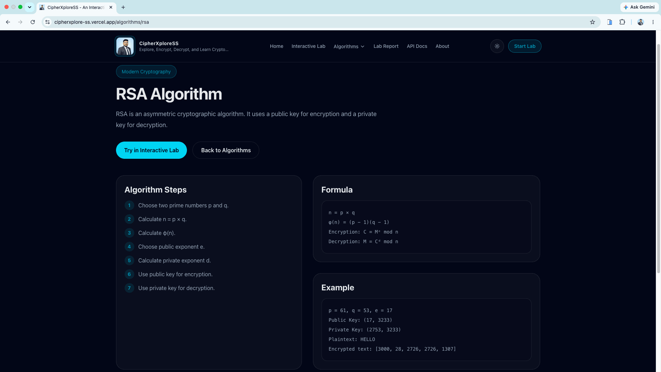Click the browser forward arrow
This screenshot has height=372, width=661.
point(20,22)
